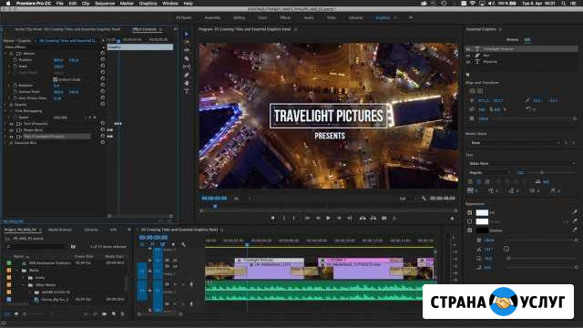Hide the Travelight Pictures text layer

(x=468, y=48)
